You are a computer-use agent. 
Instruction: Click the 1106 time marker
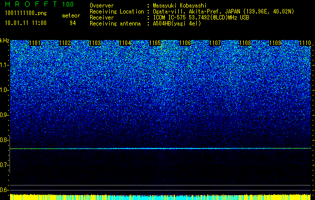pos(185,43)
